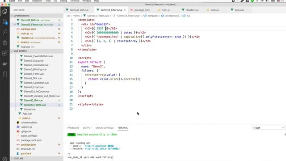
Task: Click 'template' in the breadcrumb path
Action: tap(153, 16)
